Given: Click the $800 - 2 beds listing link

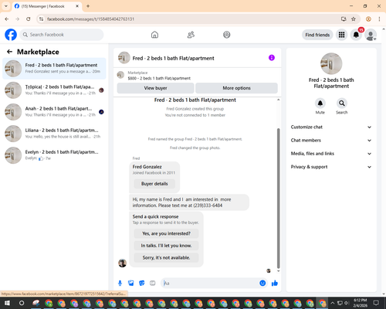Looking at the screenshot, I should [x=159, y=78].
